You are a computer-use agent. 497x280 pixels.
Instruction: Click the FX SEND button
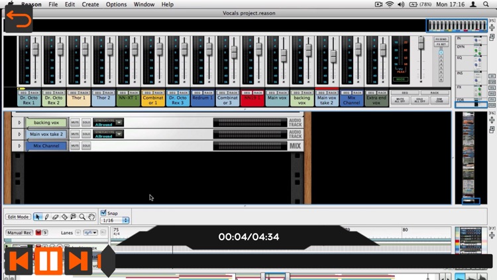point(441,39)
